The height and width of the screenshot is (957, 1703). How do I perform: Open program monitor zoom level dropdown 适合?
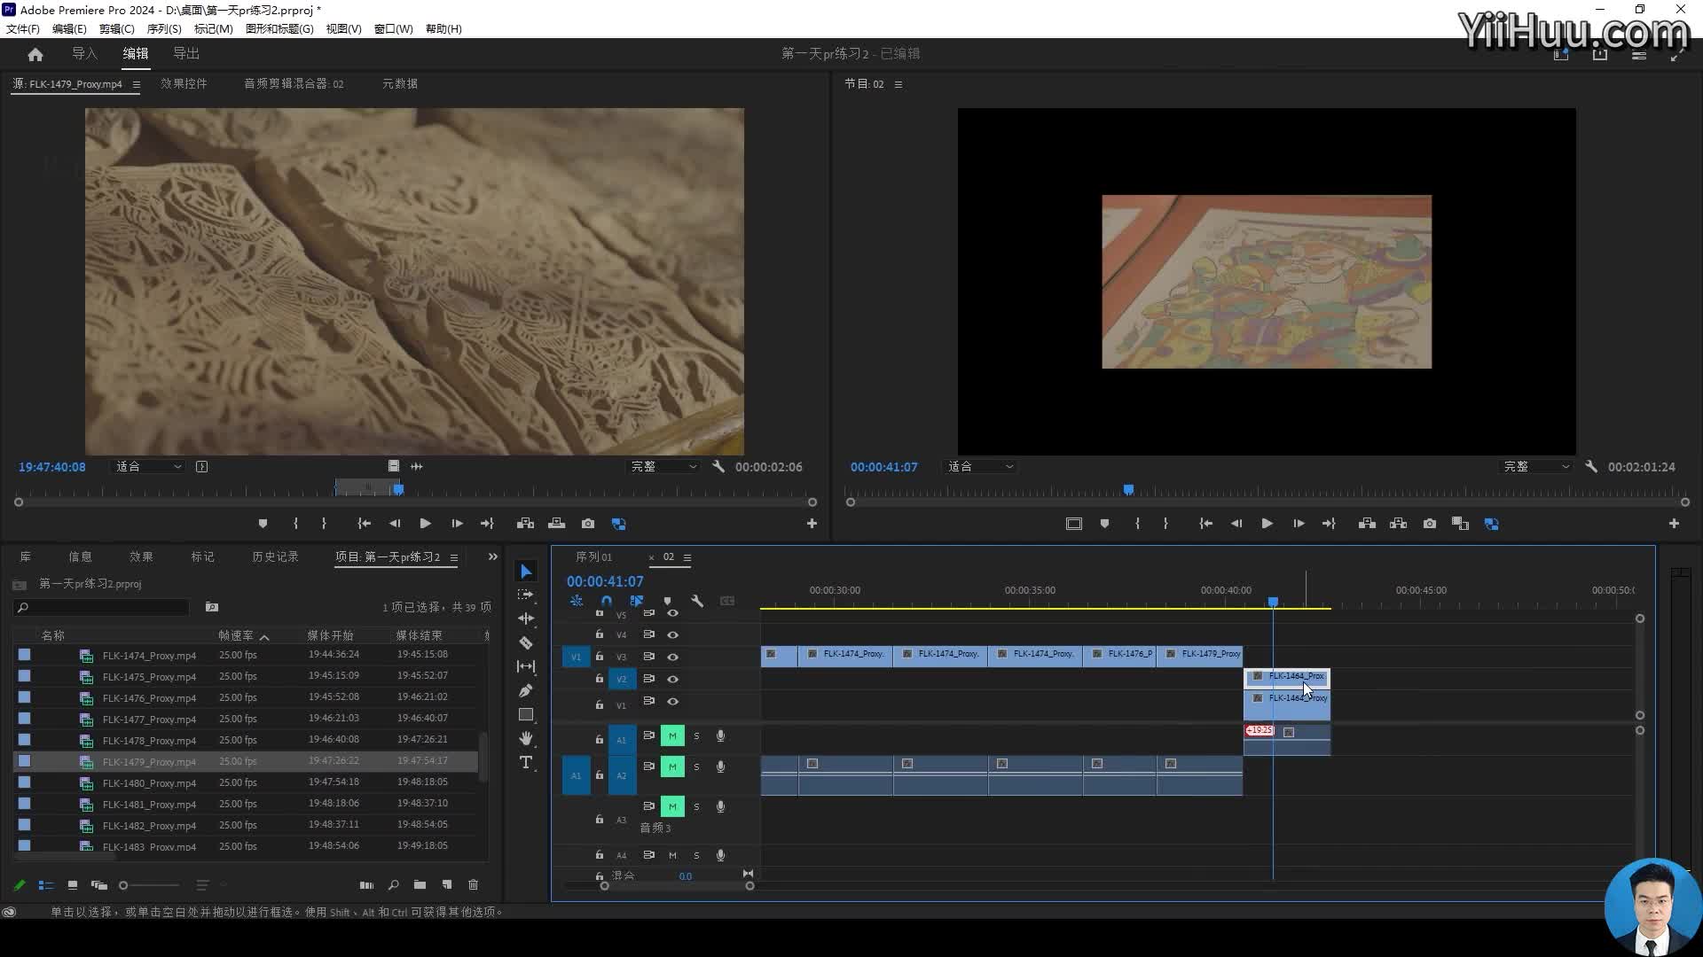pos(980,466)
